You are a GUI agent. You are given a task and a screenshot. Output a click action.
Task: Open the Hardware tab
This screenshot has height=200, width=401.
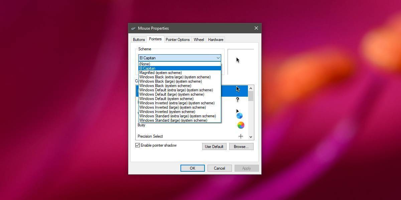(216, 40)
